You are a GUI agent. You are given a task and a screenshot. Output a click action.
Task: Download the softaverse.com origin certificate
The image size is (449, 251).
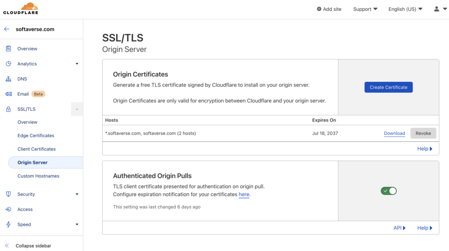coord(394,133)
